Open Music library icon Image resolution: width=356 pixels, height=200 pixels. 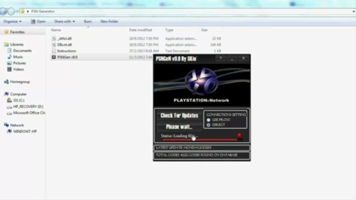click(x=9, y=57)
